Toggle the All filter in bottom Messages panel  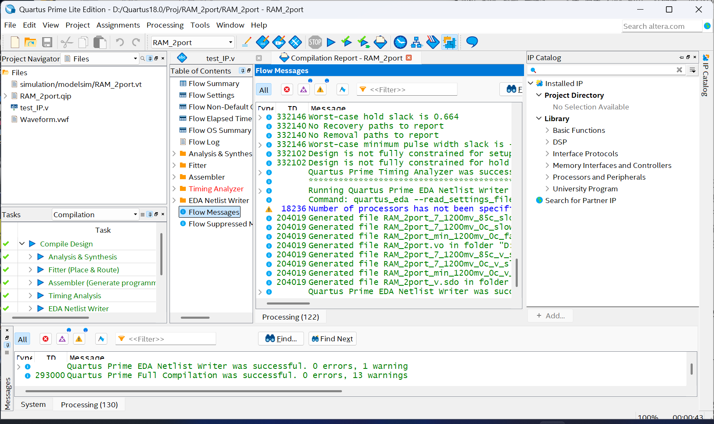(x=23, y=339)
